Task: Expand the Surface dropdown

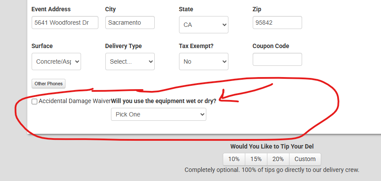Action: pyautogui.click(x=56, y=61)
